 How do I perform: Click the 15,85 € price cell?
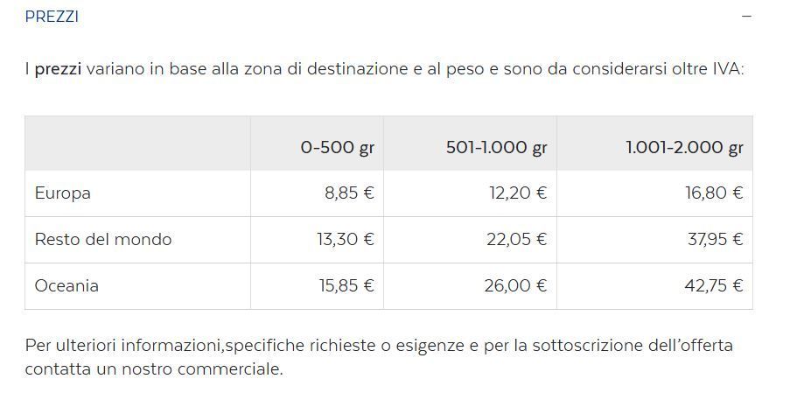(345, 285)
